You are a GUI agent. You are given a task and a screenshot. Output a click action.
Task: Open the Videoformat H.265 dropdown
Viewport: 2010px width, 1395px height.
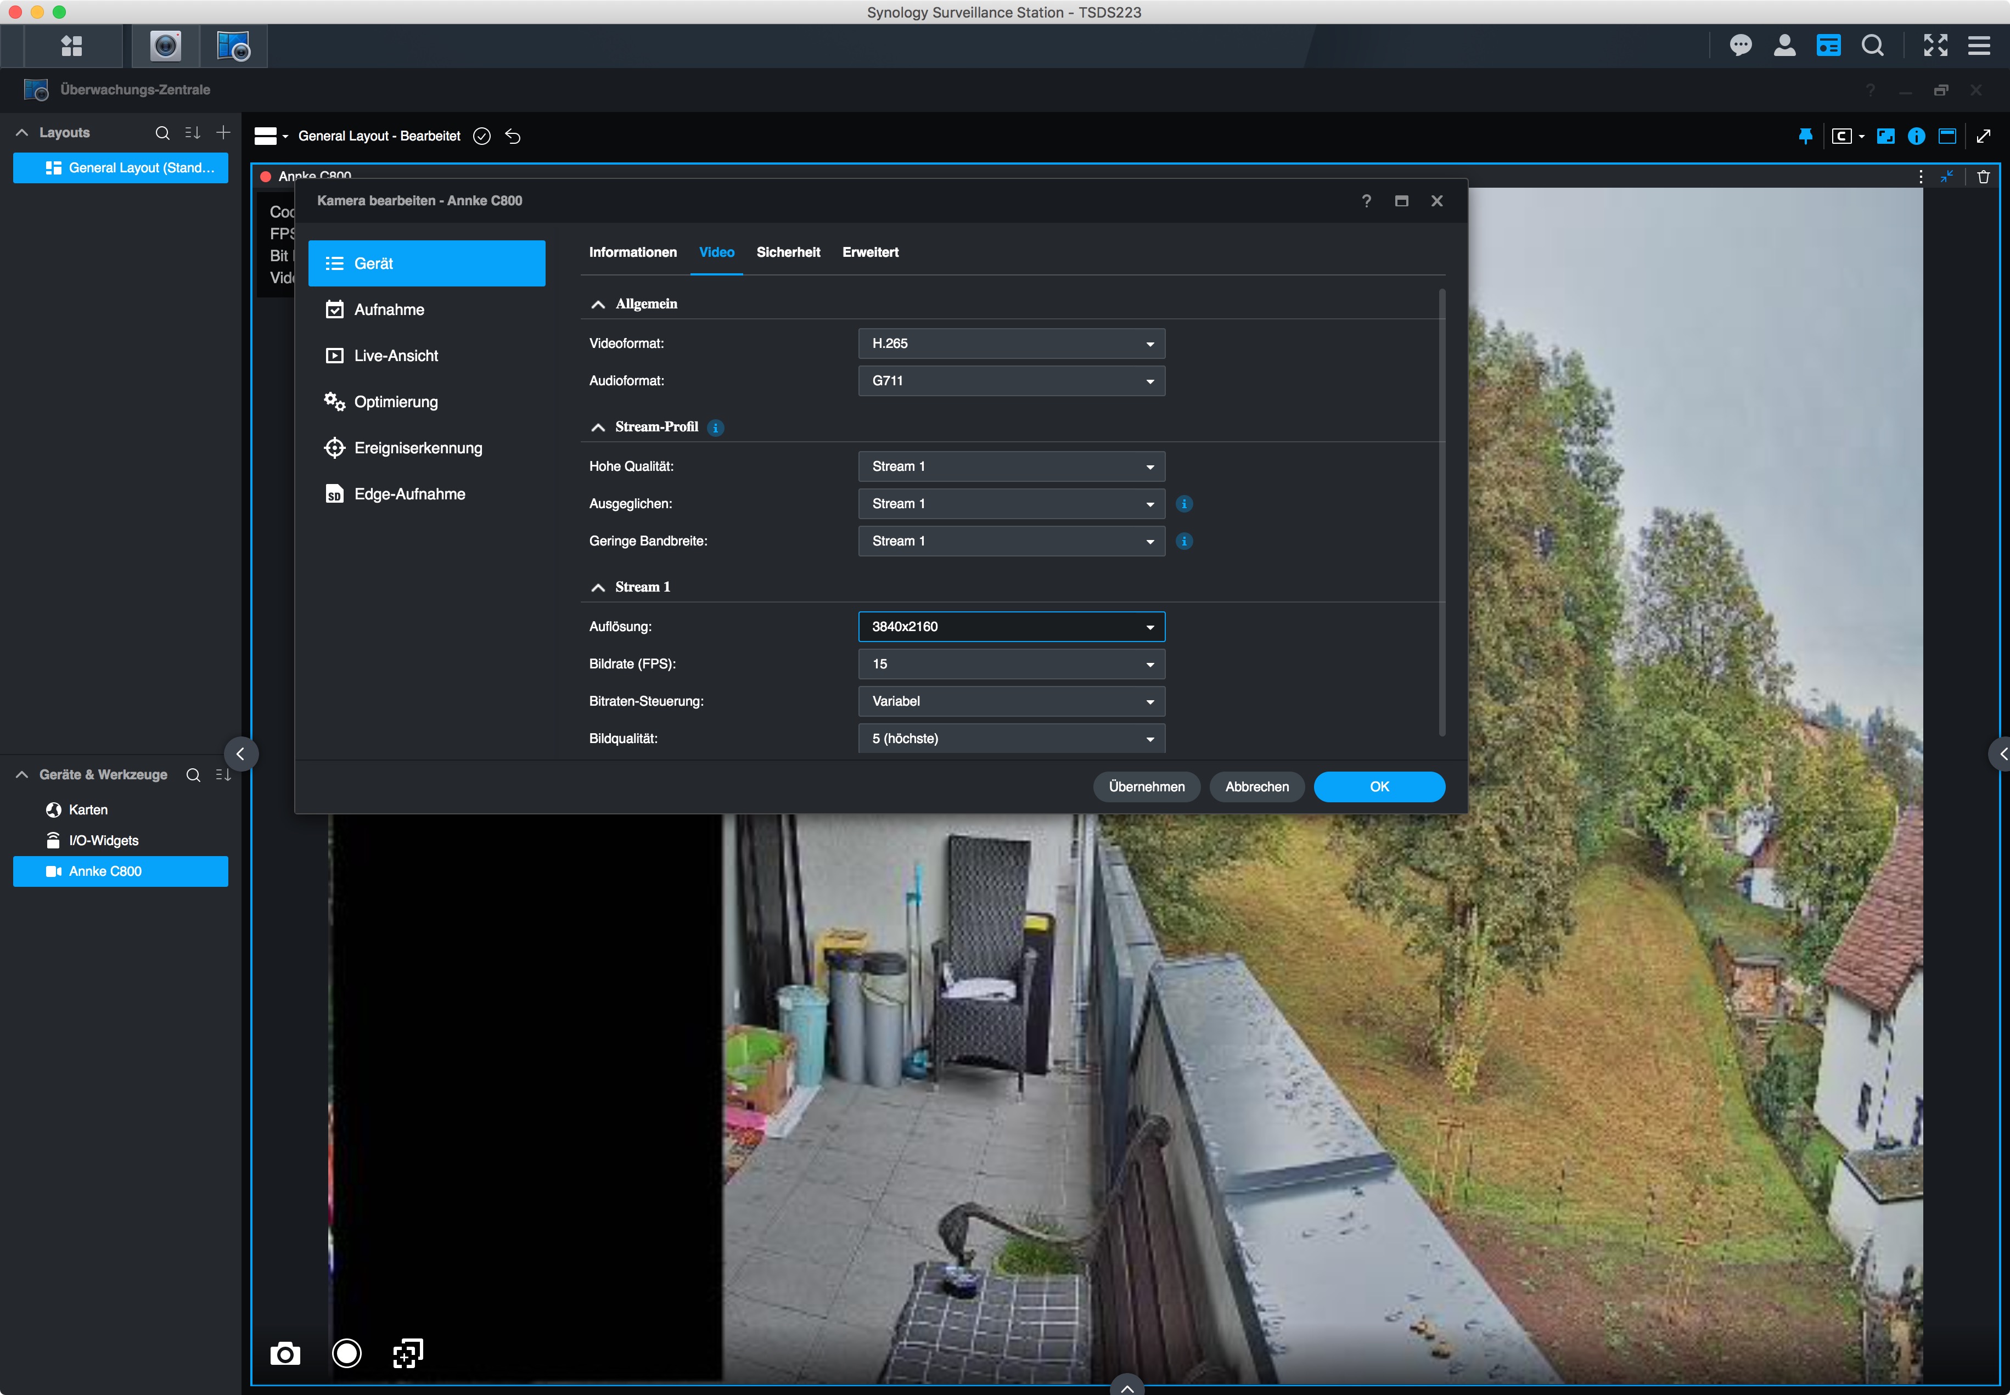pyautogui.click(x=1010, y=344)
